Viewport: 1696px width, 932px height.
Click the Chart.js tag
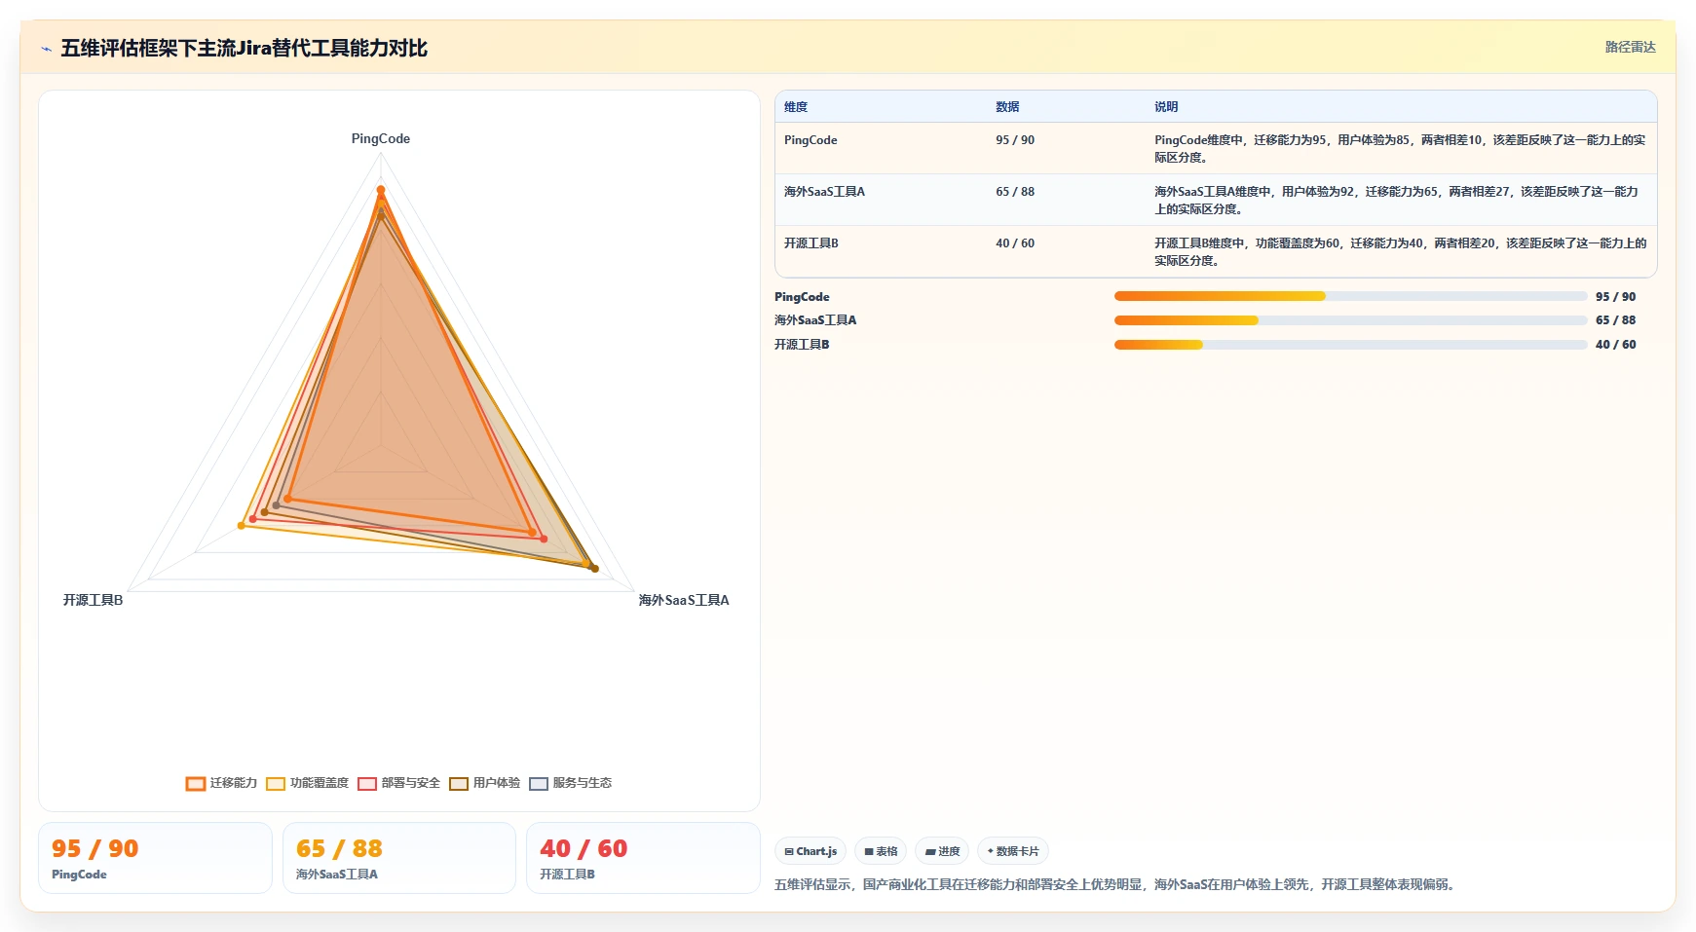tap(810, 851)
